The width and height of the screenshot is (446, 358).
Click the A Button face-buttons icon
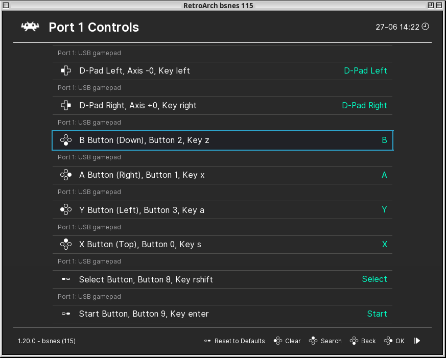[66, 175]
